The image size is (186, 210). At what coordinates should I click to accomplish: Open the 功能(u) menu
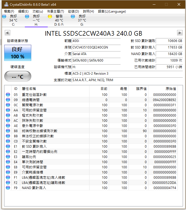(x=38, y=11)
